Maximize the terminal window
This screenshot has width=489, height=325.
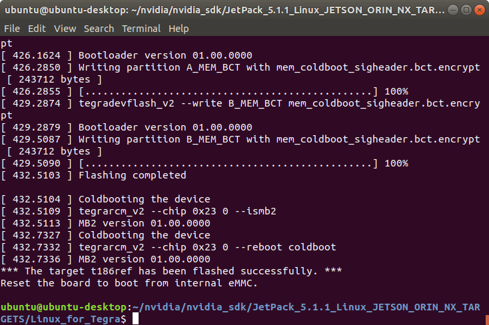[466, 10]
